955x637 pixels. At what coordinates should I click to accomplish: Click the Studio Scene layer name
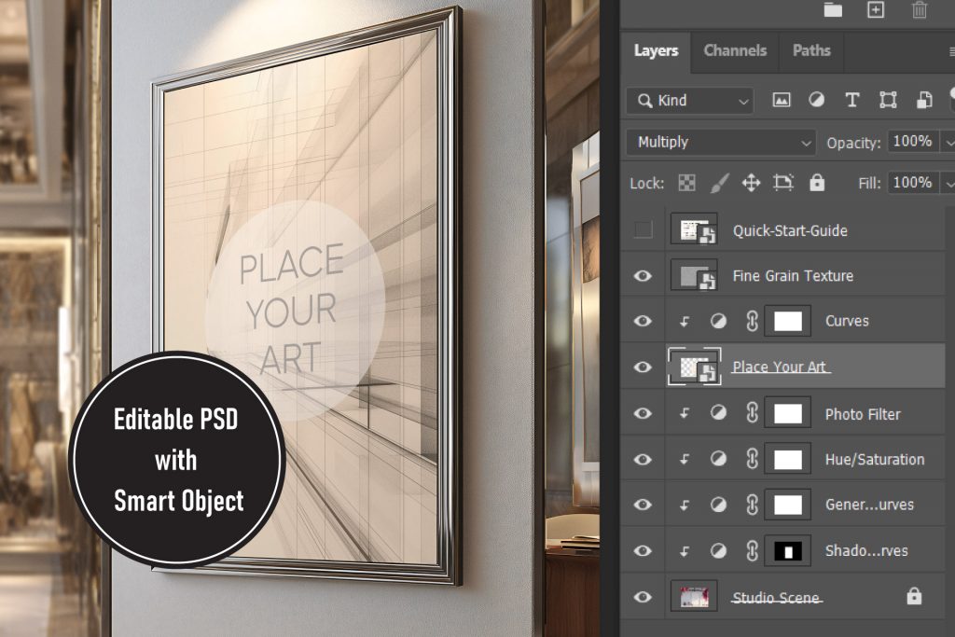[776, 598]
